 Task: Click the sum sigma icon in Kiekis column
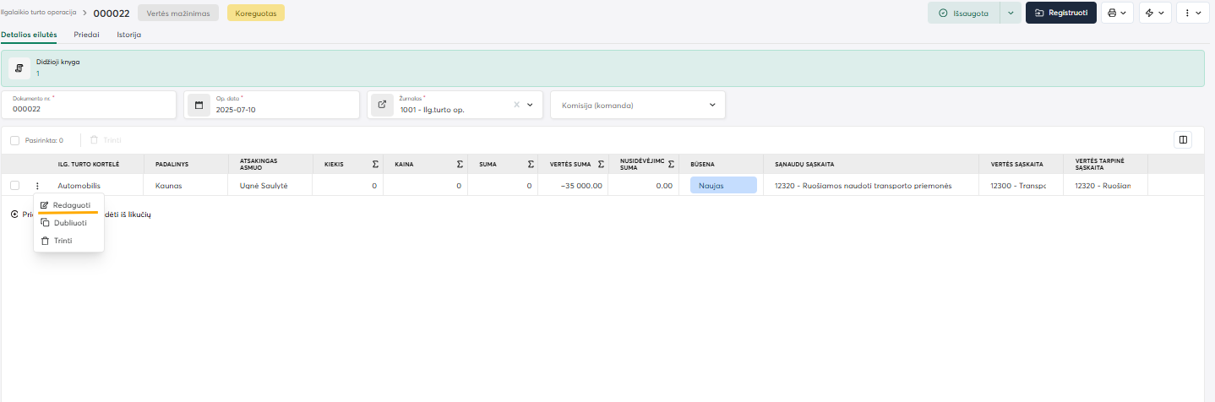click(x=374, y=164)
